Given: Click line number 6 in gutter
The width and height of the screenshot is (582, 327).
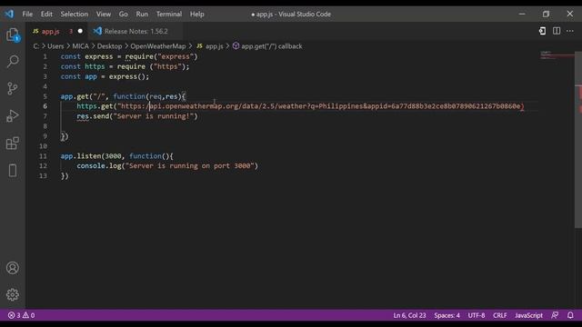Looking at the screenshot, I should click(45, 106).
